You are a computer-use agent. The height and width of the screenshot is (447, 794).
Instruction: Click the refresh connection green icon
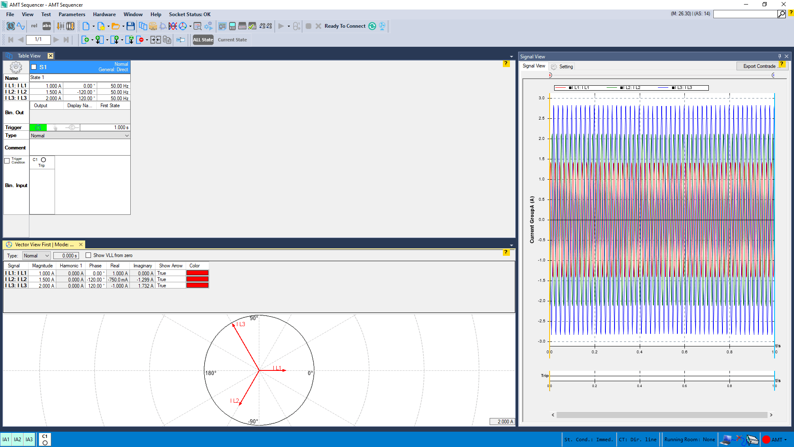372,26
